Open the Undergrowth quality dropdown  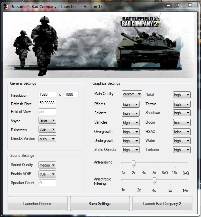click(x=131, y=141)
